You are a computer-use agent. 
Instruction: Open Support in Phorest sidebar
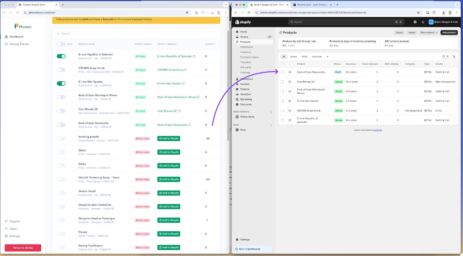tap(15, 222)
